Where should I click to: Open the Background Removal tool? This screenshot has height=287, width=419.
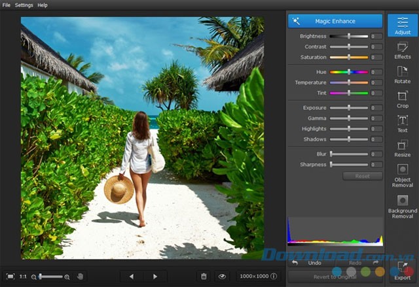pyautogui.click(x=403, y=205)
